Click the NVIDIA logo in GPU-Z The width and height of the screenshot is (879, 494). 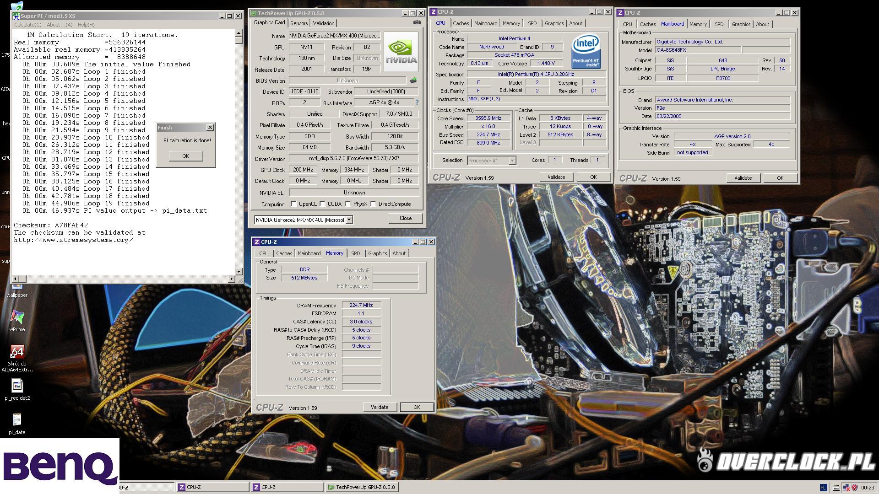click(401, 52)
